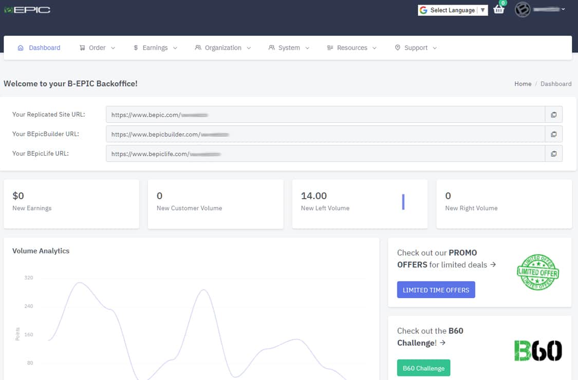Click the Organization people icon

click(198, 48)
